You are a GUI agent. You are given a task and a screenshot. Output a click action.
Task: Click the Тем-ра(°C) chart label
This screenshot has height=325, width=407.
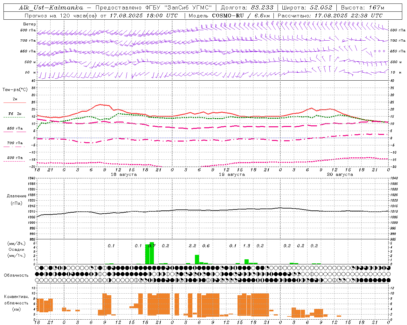15,90
